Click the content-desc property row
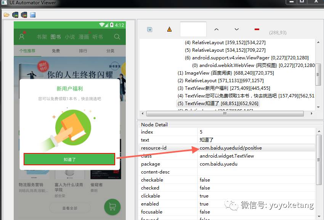The image size is (324, 220). click(227, 172)
